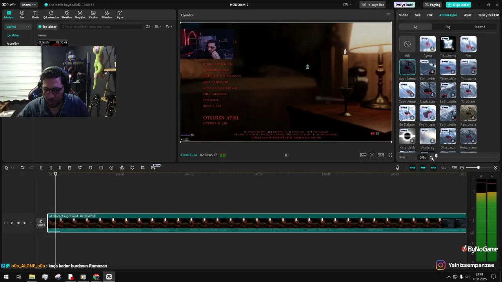The image size is (502, 282).
Task: Click the rotate tool in the timeline toolbar
Action: pyautogui.click(x=132, y=168)
